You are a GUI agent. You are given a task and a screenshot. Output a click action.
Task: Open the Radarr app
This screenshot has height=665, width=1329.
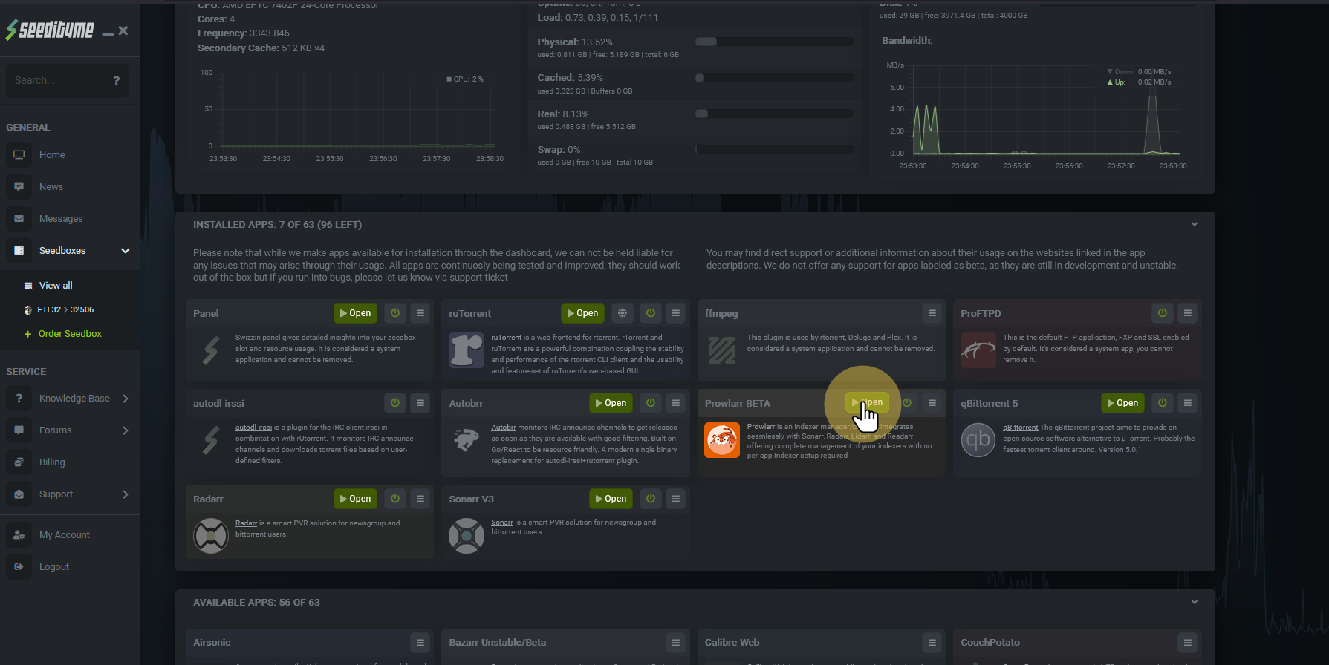point(355,499)
